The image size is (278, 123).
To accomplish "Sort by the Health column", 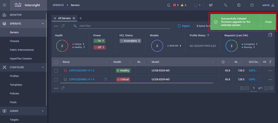I will click(x=130, y=62).
